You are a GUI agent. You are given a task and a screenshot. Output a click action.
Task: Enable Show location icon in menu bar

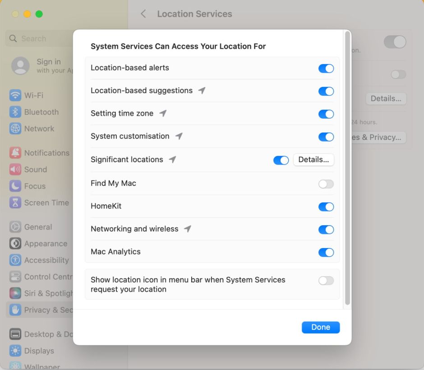click(x=326, y=281)
